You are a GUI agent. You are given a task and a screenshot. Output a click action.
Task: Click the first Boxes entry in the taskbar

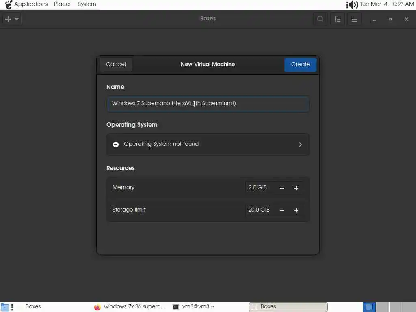[x=33, y=306]
